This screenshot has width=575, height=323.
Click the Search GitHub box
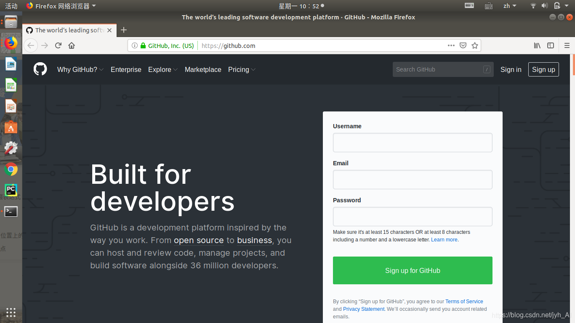tap(443, 69)
